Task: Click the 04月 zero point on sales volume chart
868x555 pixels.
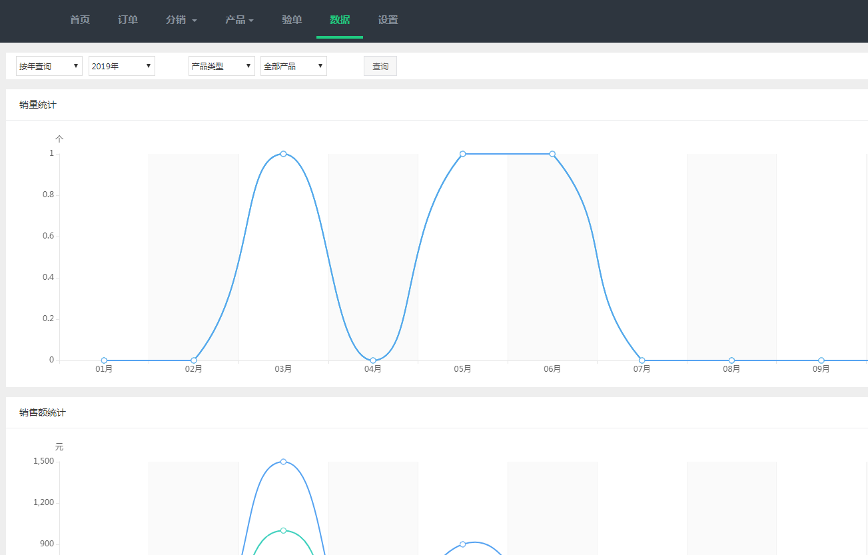Action: coord(373,360)
